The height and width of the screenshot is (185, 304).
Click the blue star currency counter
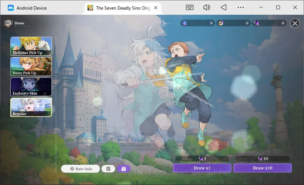click(x=197, y=23)
